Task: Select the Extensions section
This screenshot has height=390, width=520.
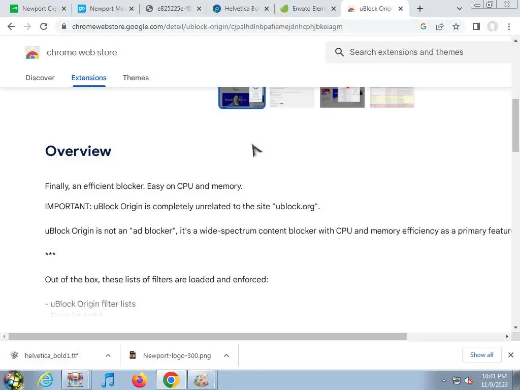Action: pos(89,78)
